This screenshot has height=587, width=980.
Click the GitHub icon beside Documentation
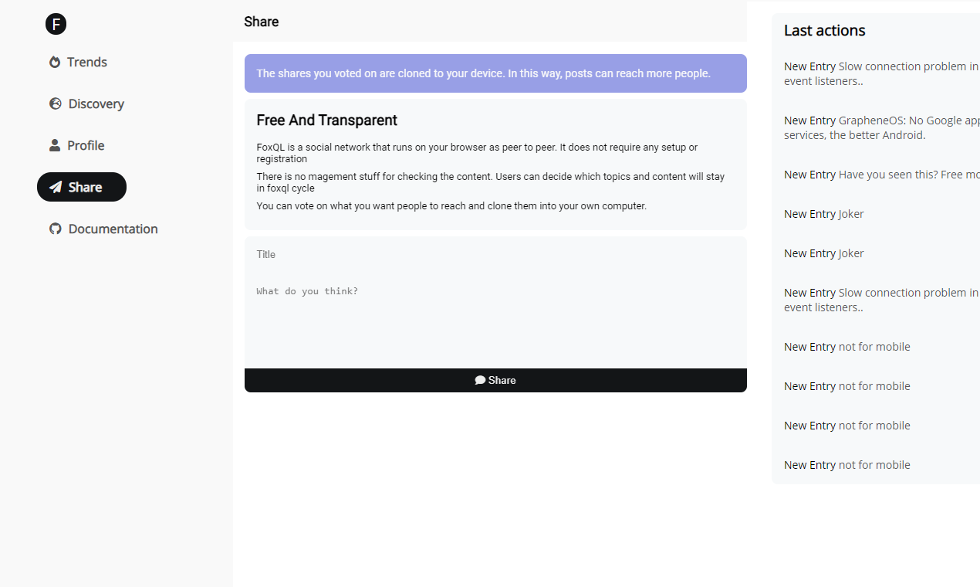[56, 229]
